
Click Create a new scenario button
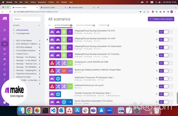tap(161, 19)
